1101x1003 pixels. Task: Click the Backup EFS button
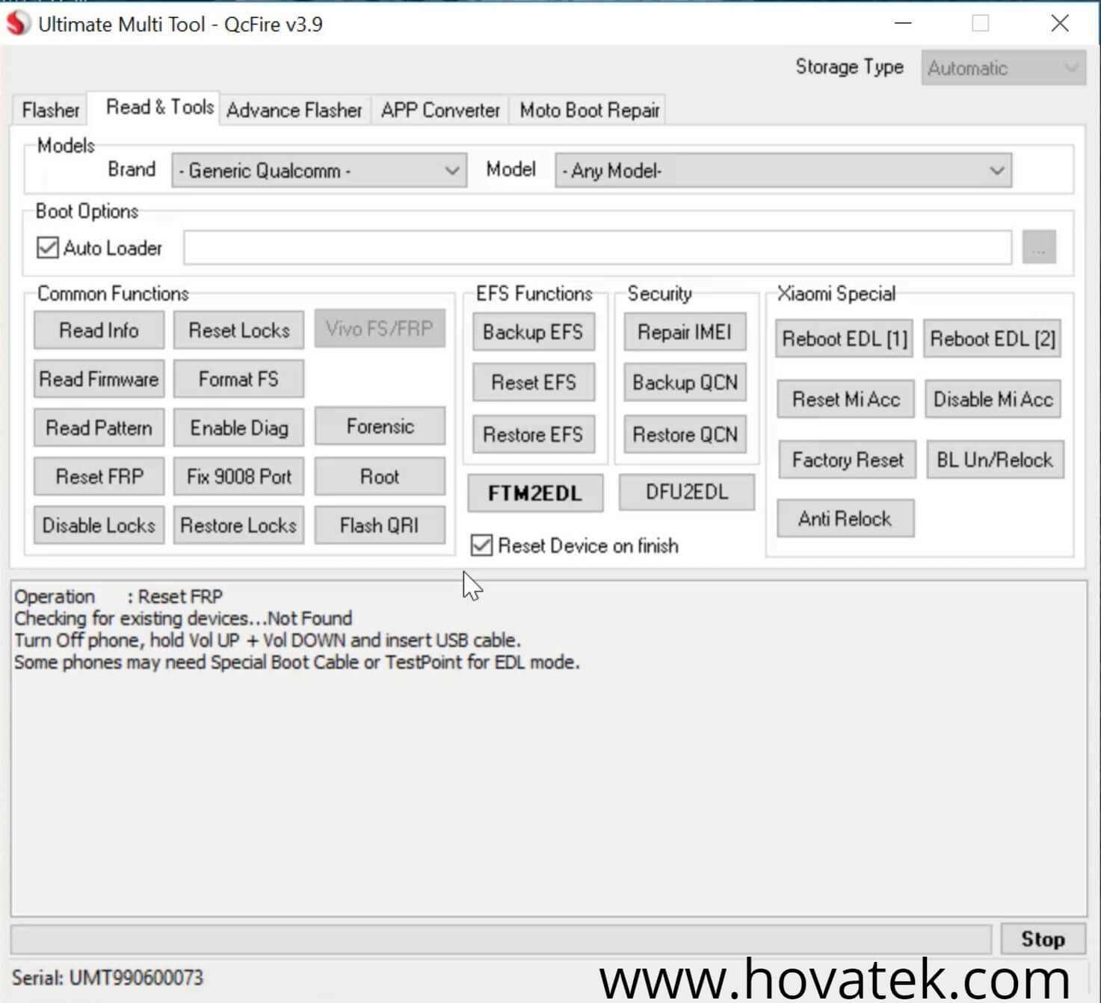pyautogui.click(x=533, y=332)
